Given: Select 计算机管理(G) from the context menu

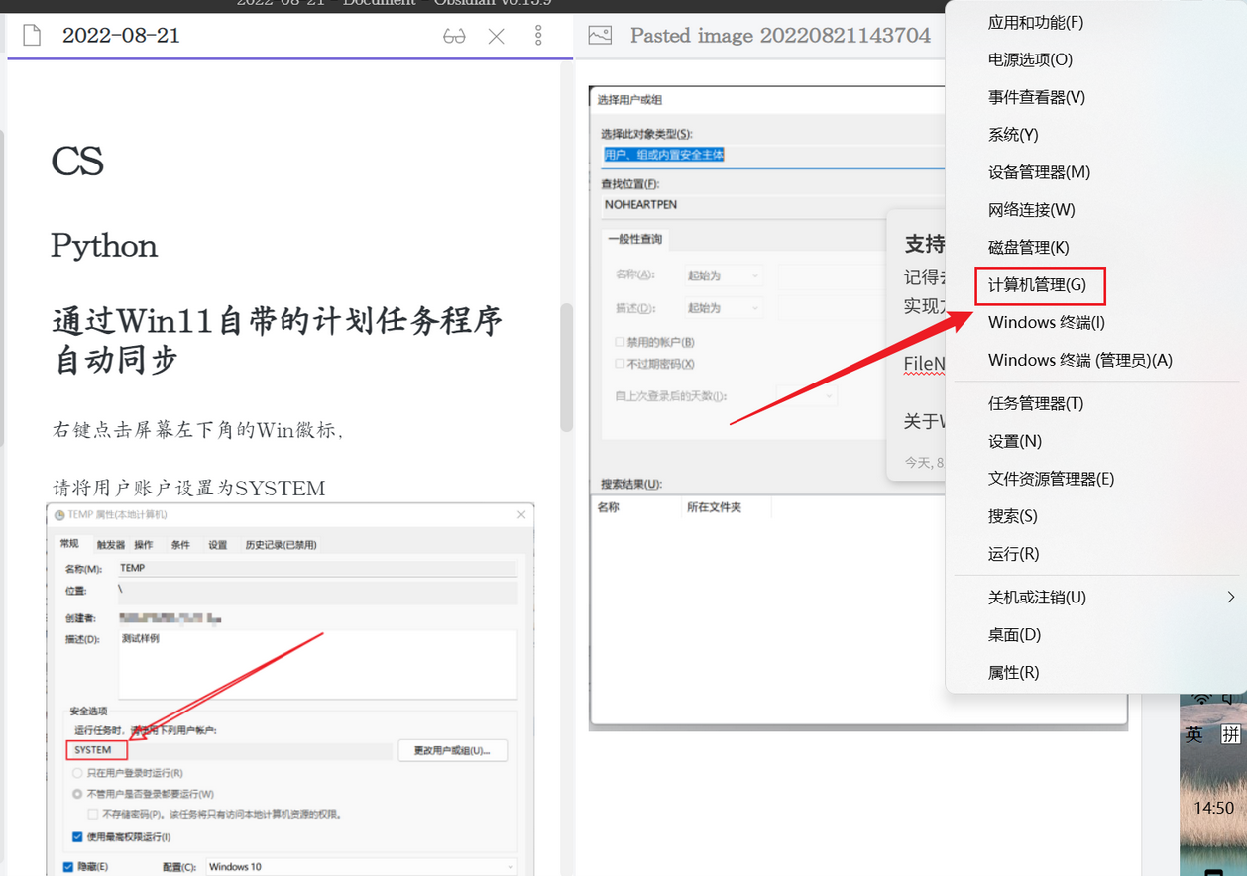Looking at the screenshot, I should (x=1038, y=285).
